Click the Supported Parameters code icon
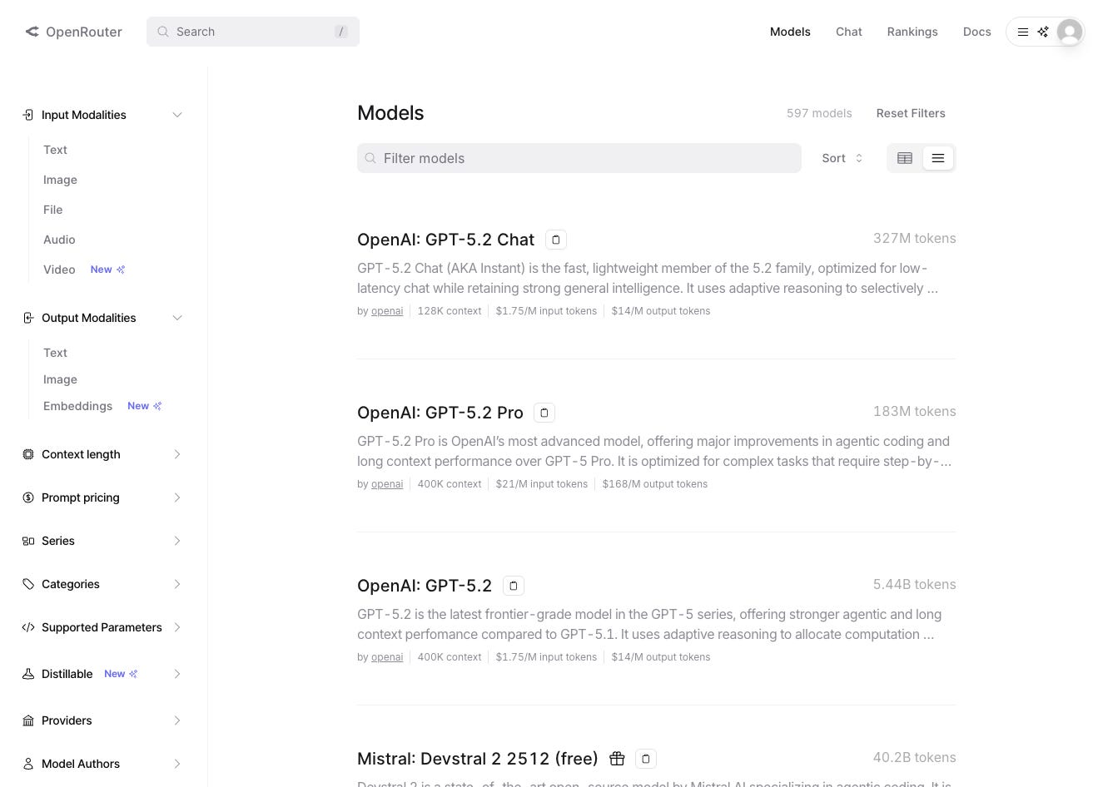Screen dimensions: 1098x787 pyautogui.click(x=28, y=627)
